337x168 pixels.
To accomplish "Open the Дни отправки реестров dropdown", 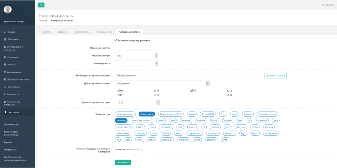I will (x=162, y=83).
